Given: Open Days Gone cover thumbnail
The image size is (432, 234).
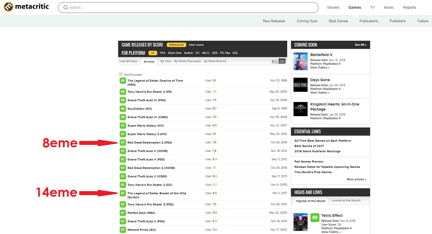Looking at the screenshot, I should (x=301, y=85).
